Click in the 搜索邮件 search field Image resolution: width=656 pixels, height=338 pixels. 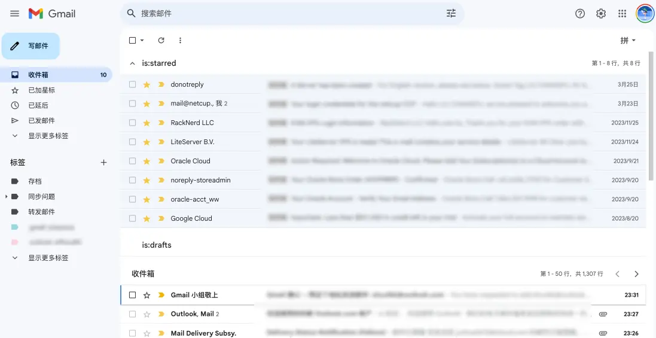click(x=293, y=13)
